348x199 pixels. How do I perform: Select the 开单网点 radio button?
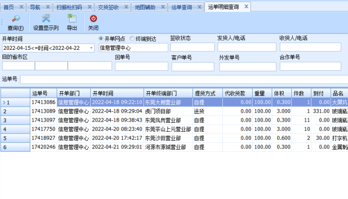coord(101,38)
